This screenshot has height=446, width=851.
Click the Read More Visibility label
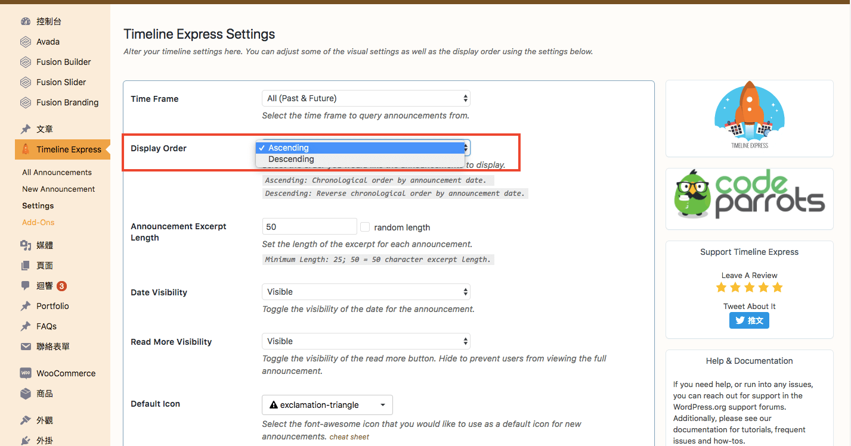[171, 342]
